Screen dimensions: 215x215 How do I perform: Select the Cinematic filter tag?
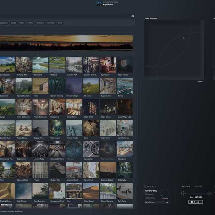pyautogui.click(x=51, y=23)
